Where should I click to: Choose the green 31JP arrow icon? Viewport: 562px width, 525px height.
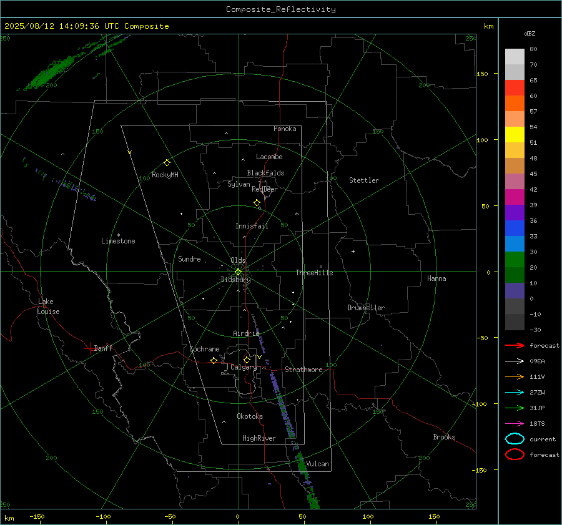pyautogui.click(x=515, y=408)
